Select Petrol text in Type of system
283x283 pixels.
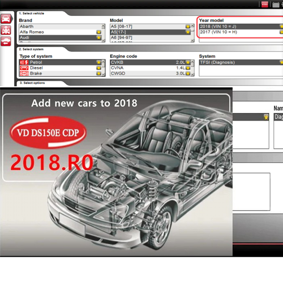(36, 63)
